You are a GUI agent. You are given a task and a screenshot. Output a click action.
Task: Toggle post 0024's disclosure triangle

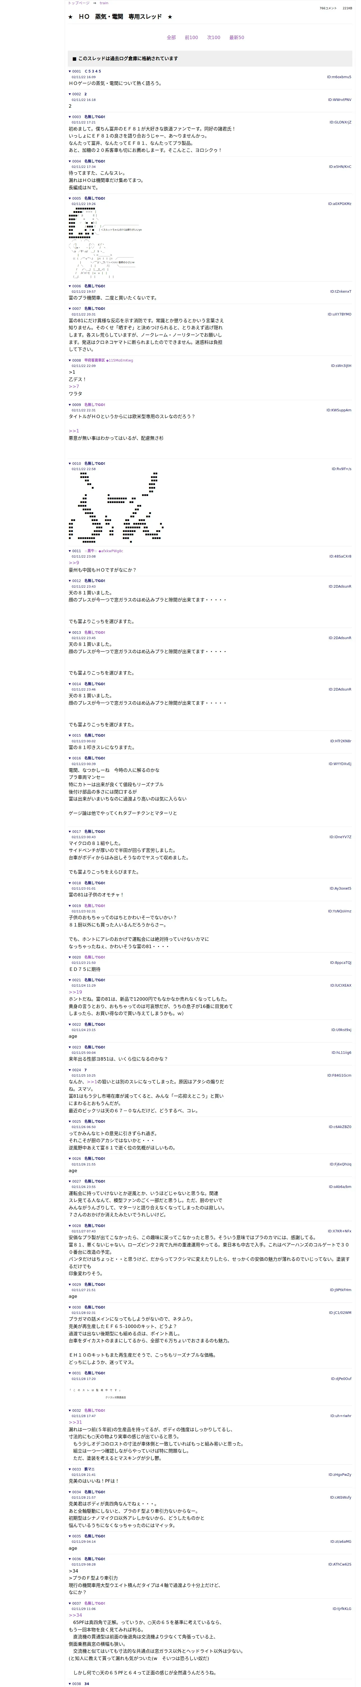[70, 1070]
